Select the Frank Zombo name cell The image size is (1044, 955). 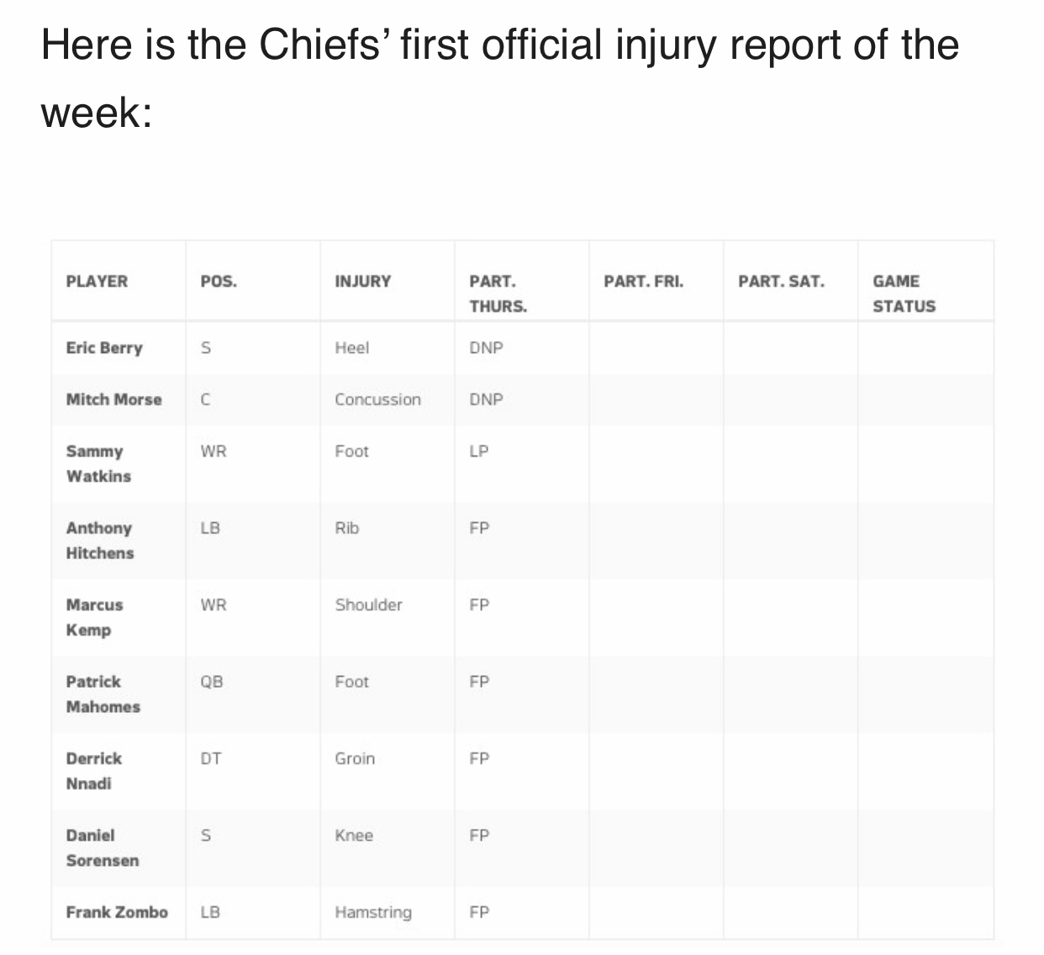click(x=117, y=912)
